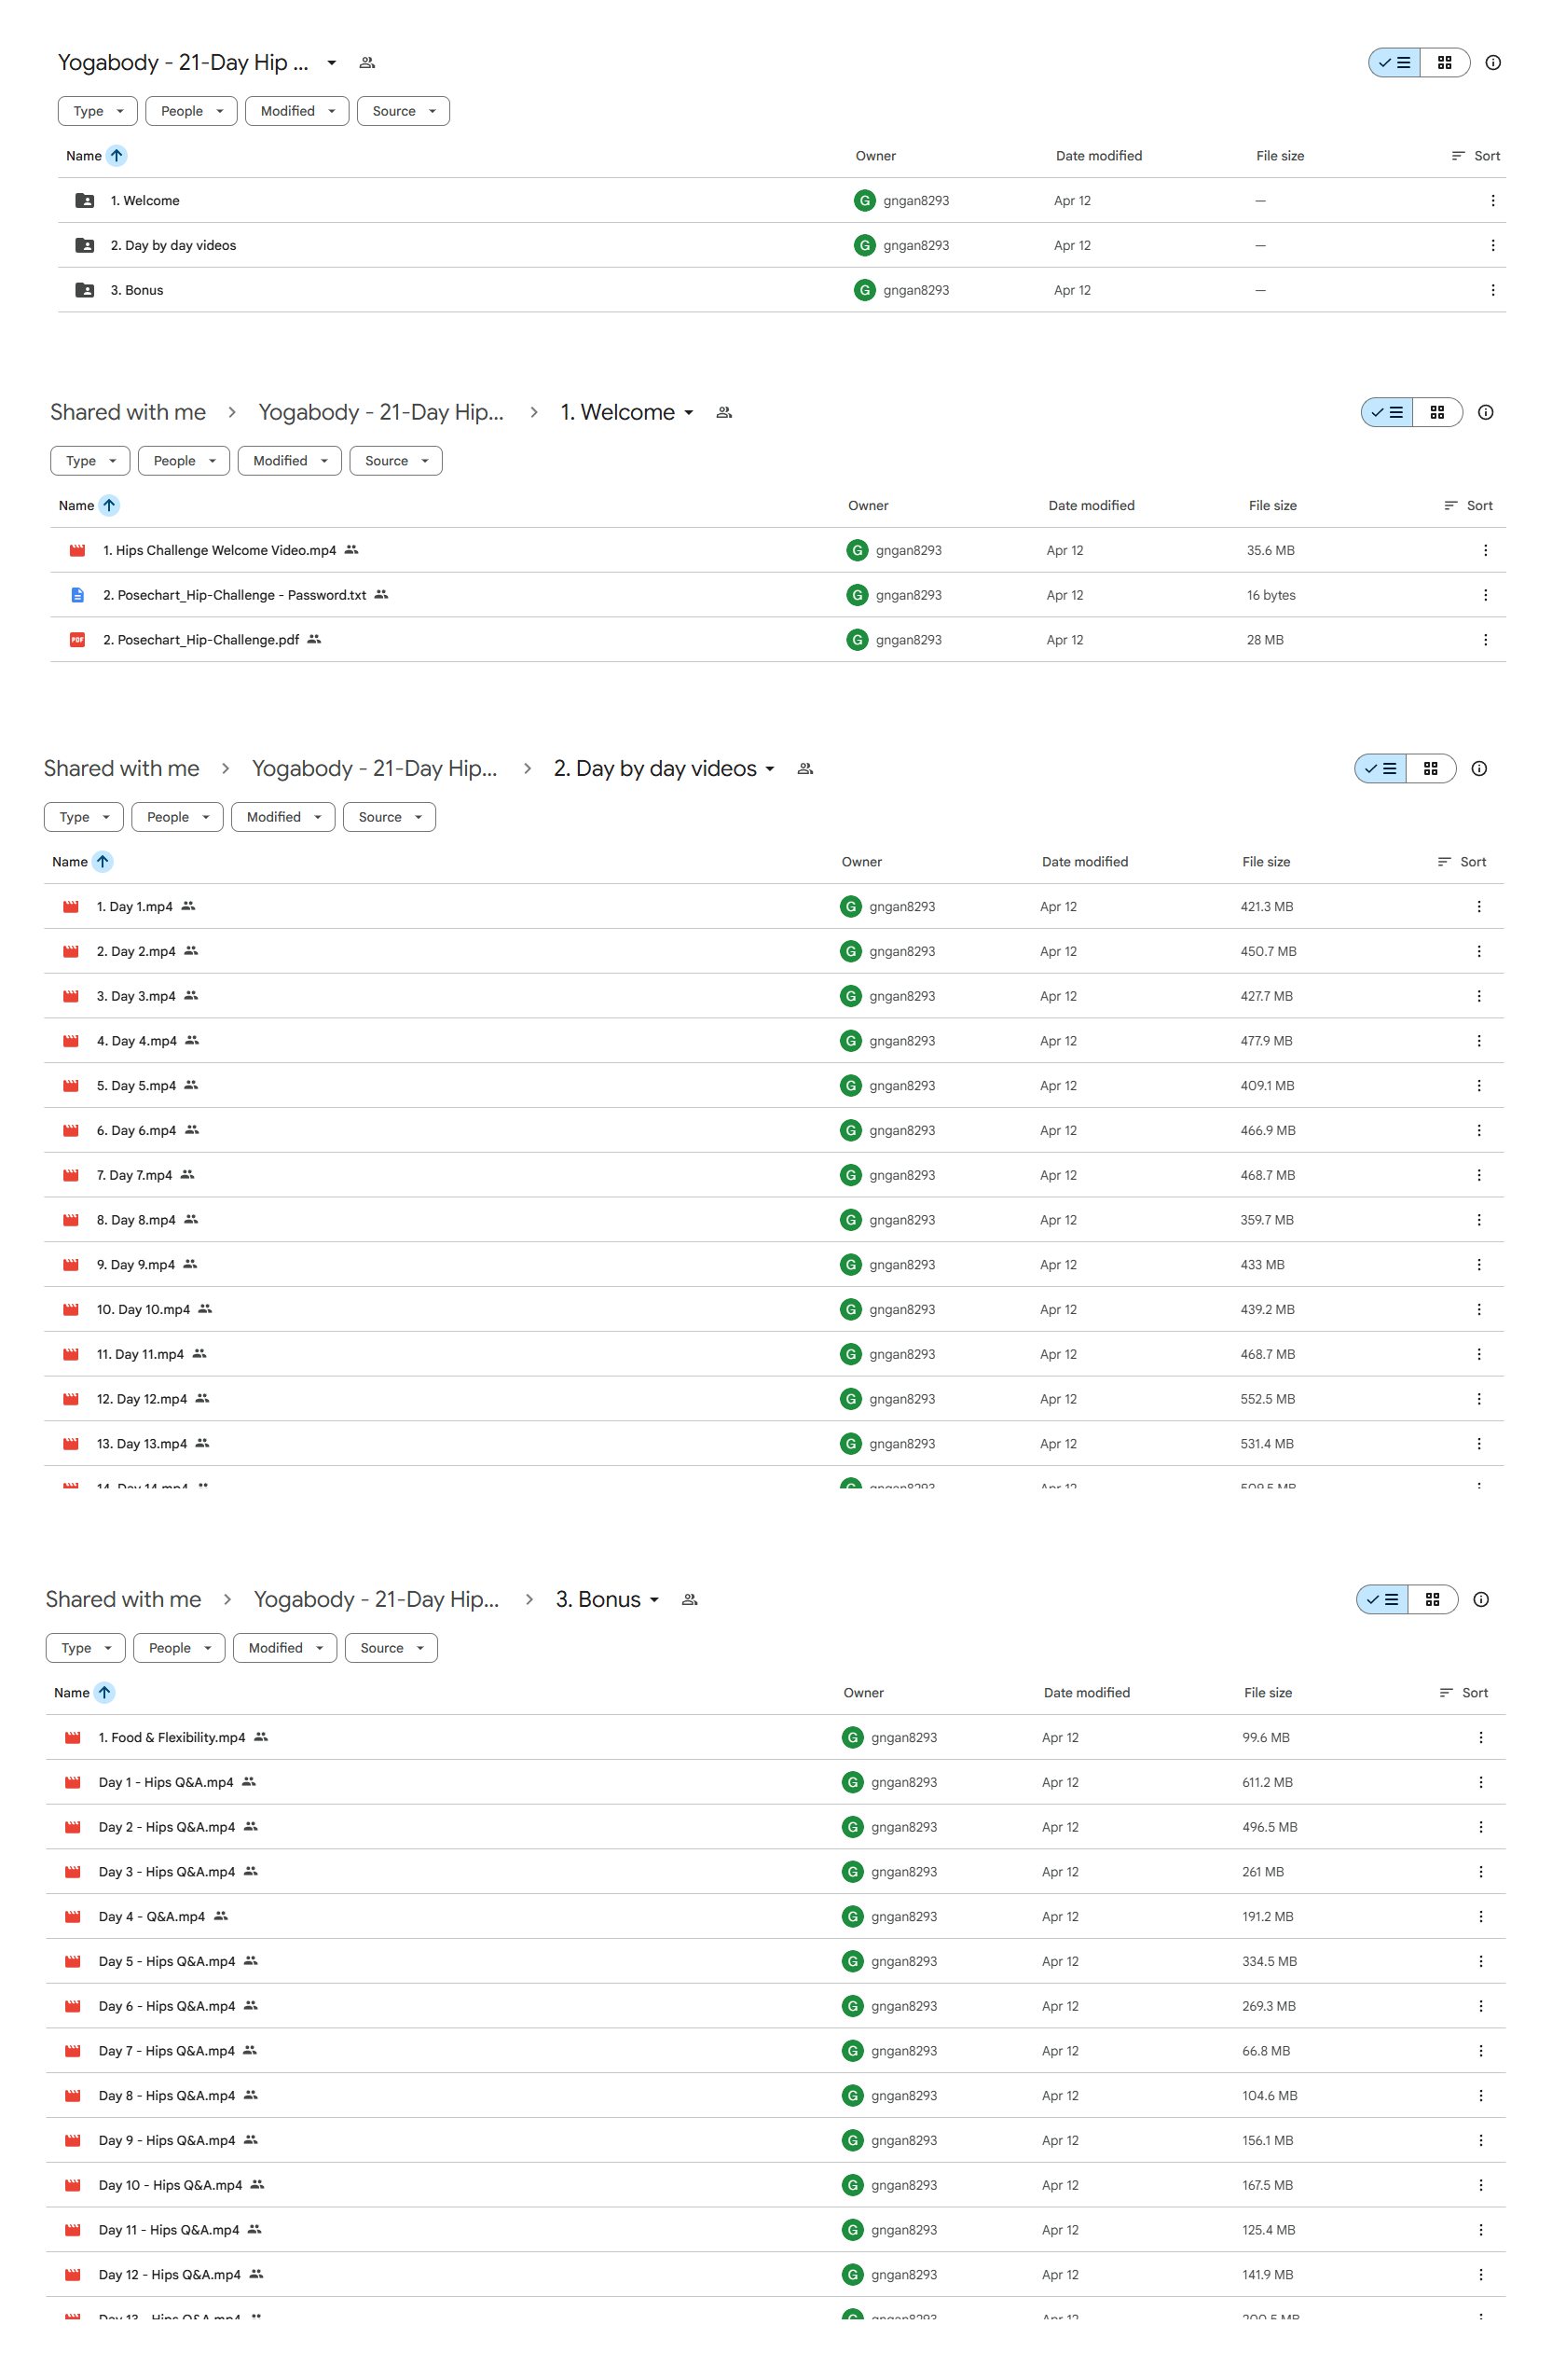Click text file icon for Posechart Password.txt
1566x2380 pixels.
tap(77, 596)
